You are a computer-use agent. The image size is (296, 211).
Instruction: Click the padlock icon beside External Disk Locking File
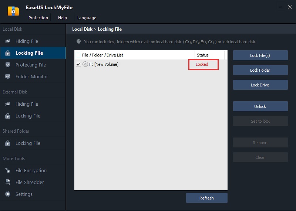tap(8, 116)
